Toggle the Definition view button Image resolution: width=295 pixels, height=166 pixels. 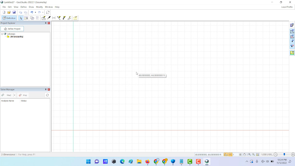click(x=9, y=18)
